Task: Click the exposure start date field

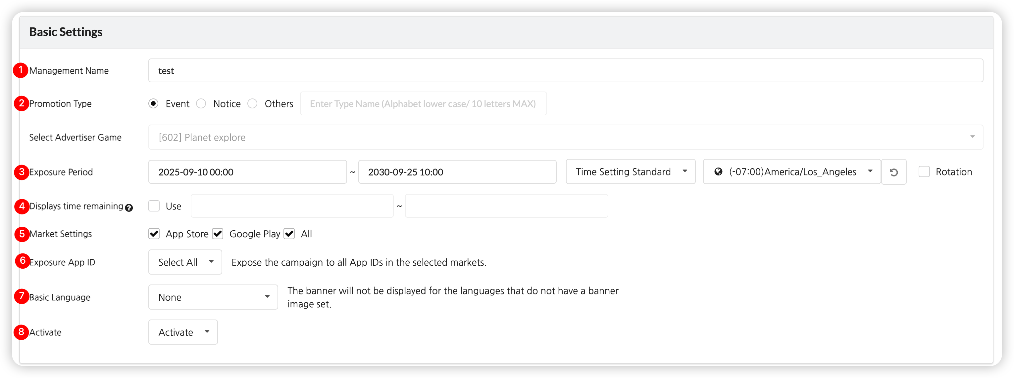Action: (247, 172)
